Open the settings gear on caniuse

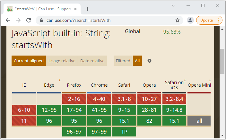coord(149,61)
